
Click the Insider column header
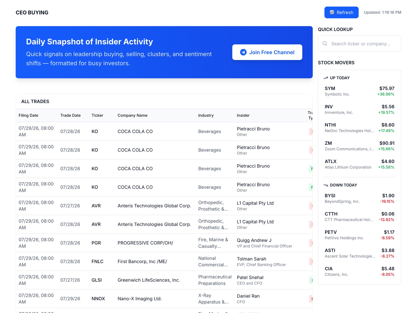point(243,115)
